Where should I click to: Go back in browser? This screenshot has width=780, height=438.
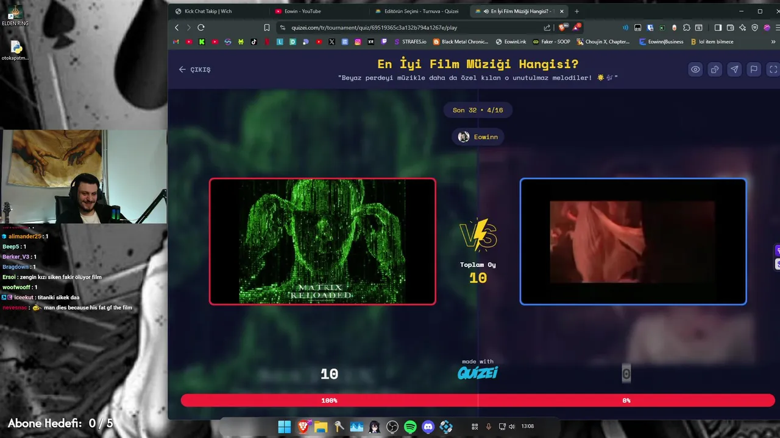point(177,27)
